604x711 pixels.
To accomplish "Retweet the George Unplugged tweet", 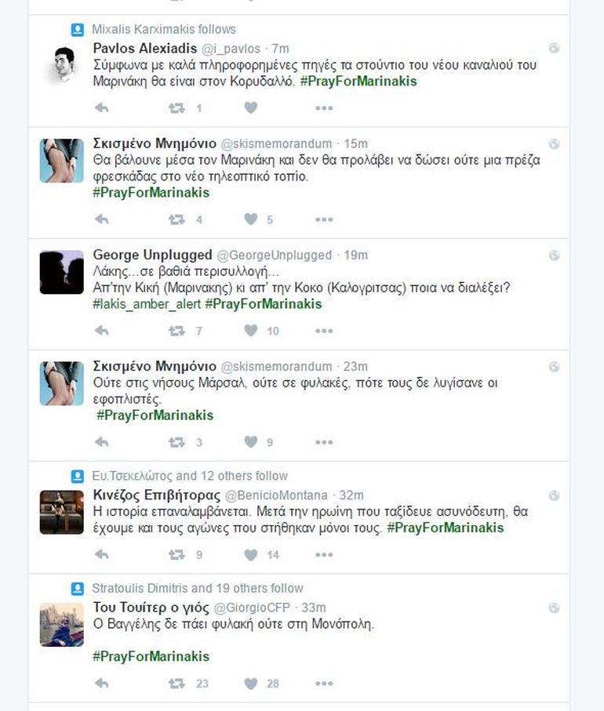I will click(177, 331).
